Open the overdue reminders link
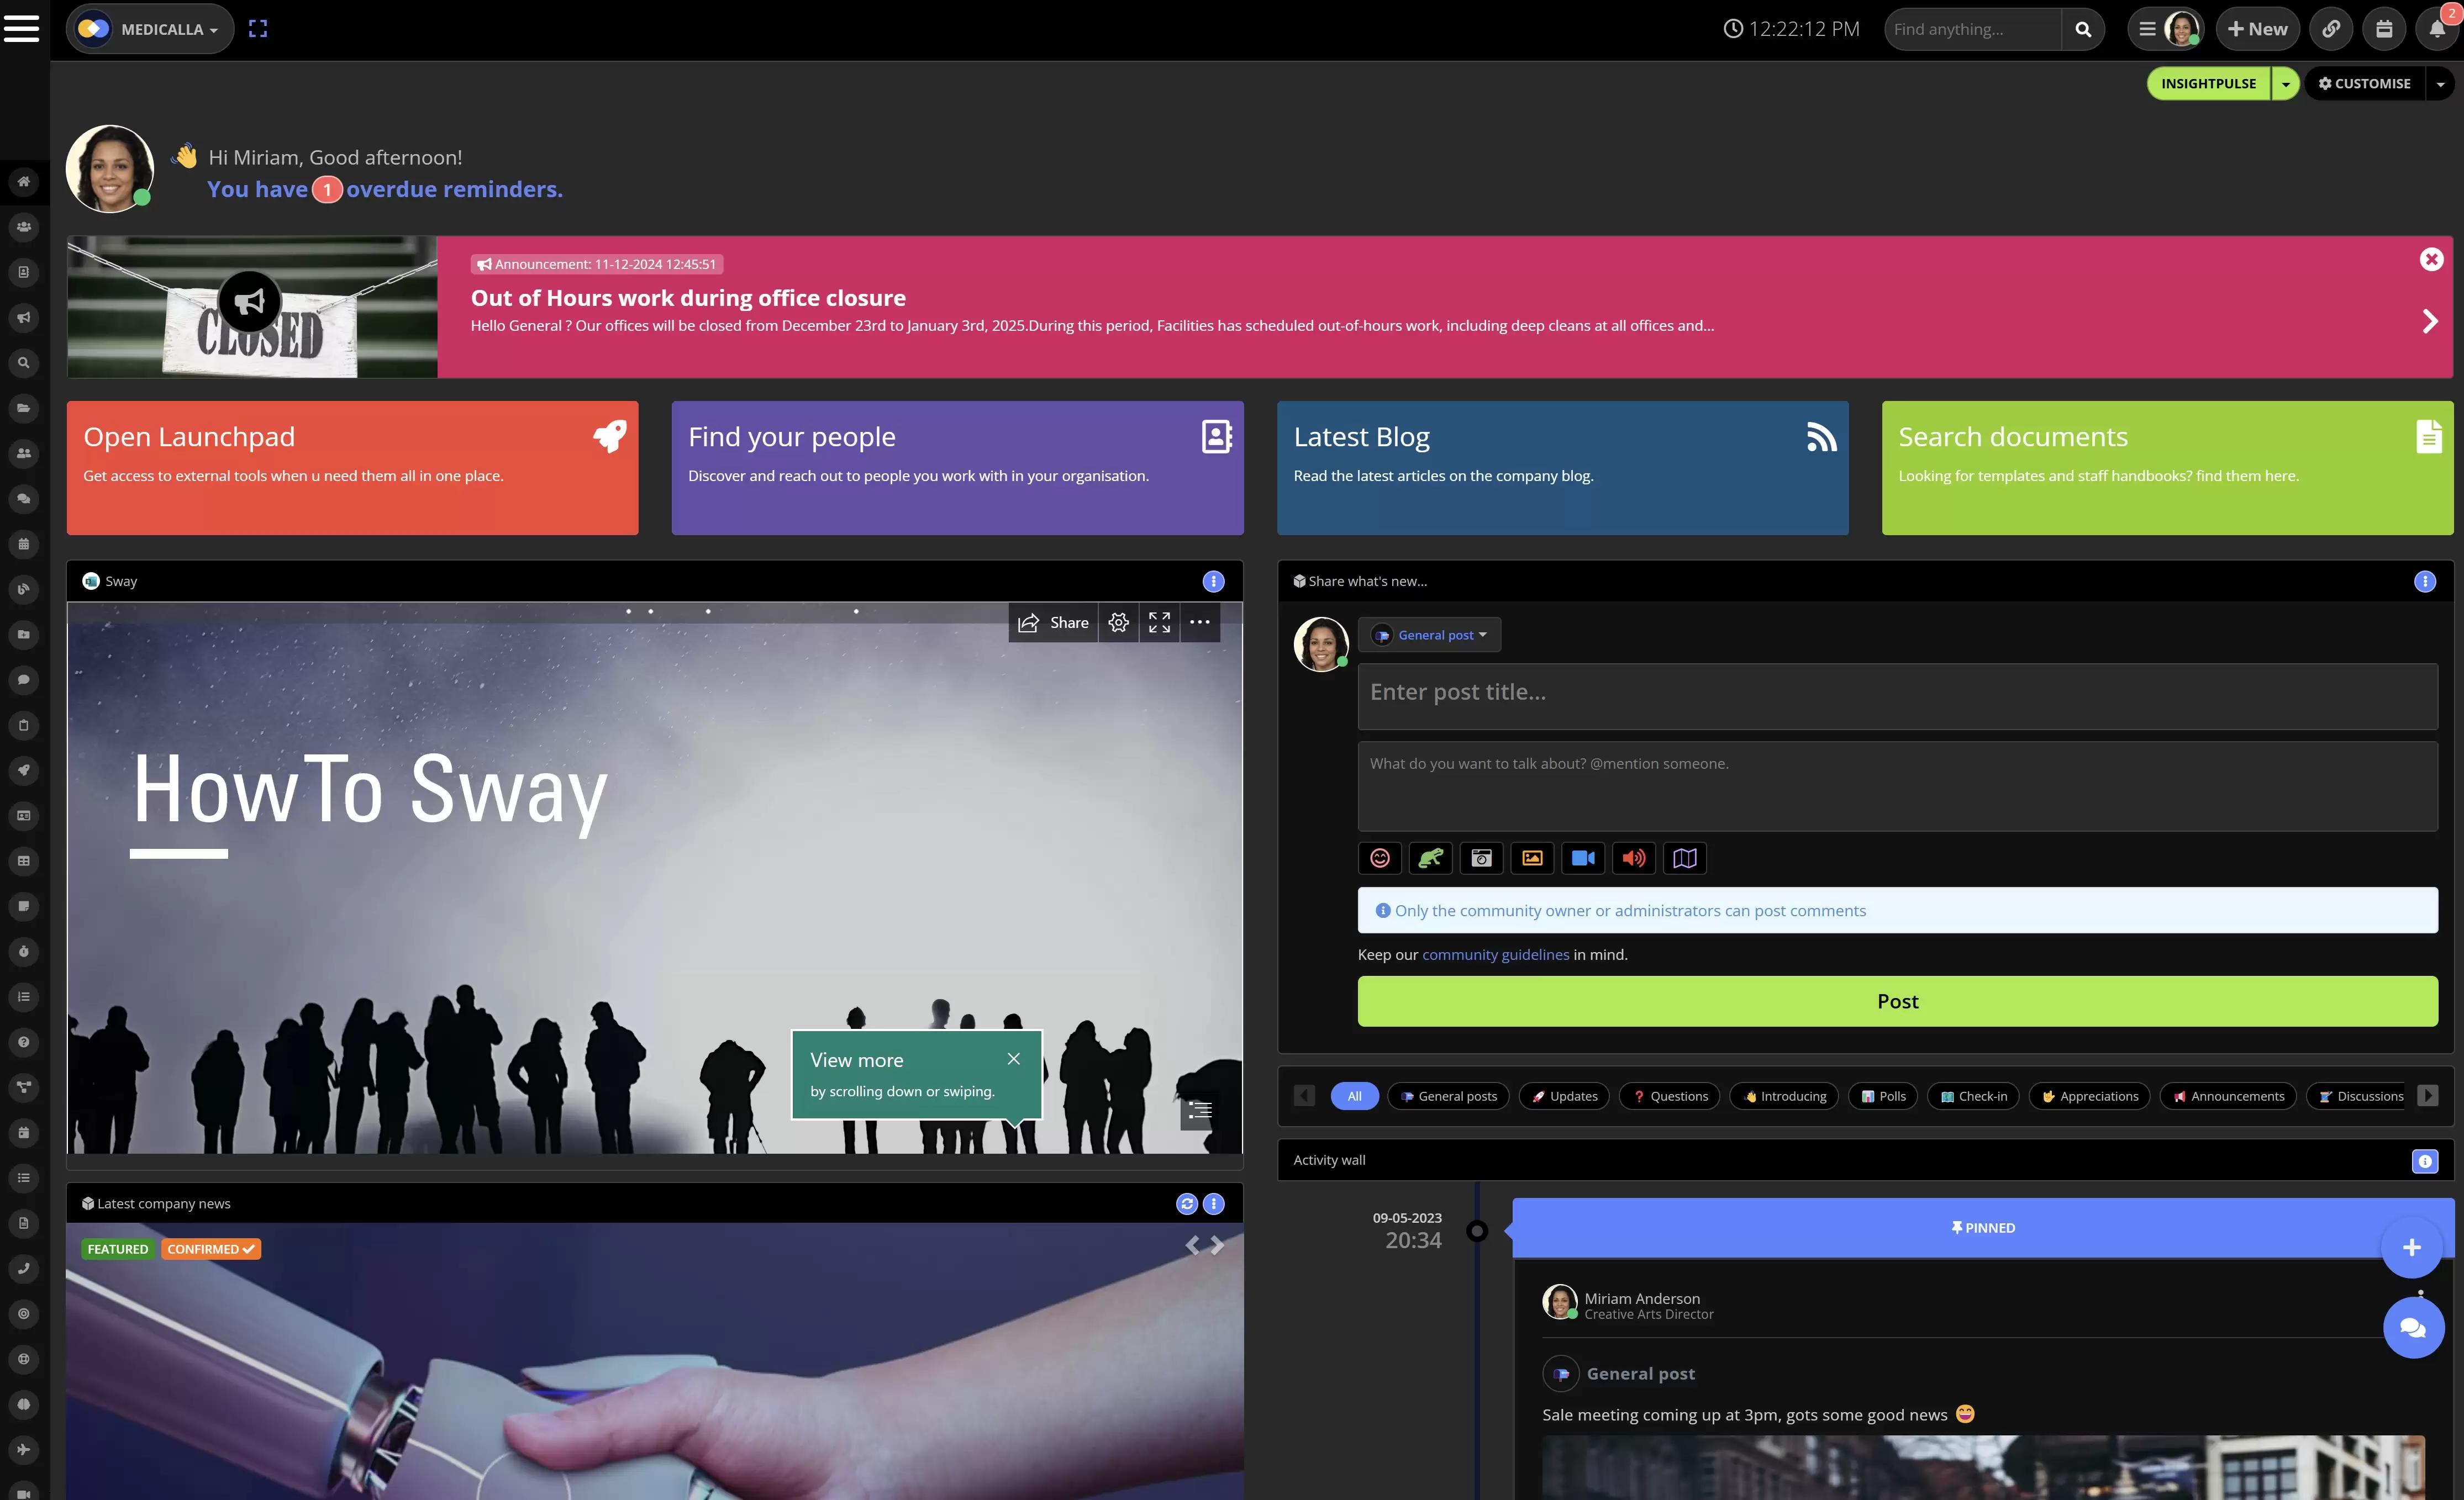This screenshot has width=2464, height=1500. click(x=384, y=189)
